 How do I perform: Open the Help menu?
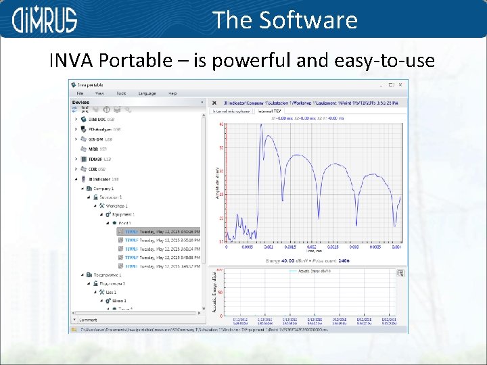tap(172, 93)
